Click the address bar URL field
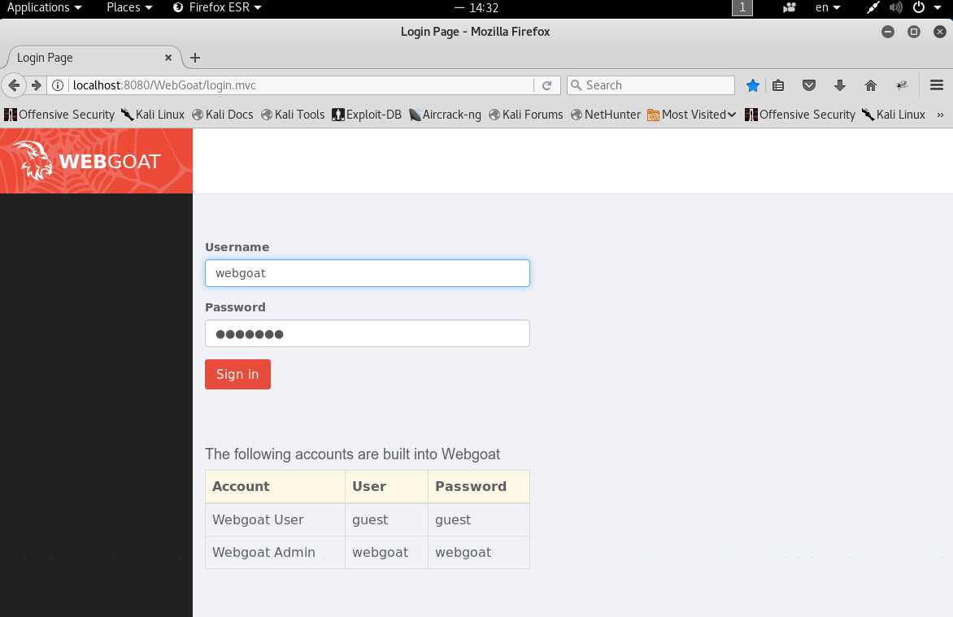 point(301,85)
